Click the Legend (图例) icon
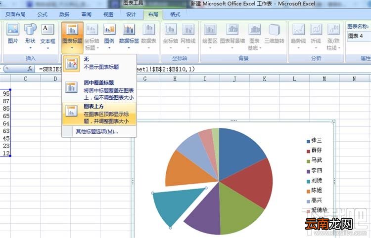This screenshot has height=238, width=371. coord(109,29)
